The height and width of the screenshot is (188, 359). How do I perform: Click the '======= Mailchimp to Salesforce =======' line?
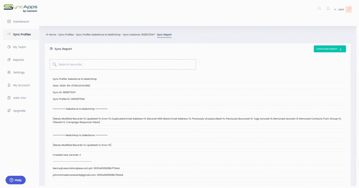[80, 135]
